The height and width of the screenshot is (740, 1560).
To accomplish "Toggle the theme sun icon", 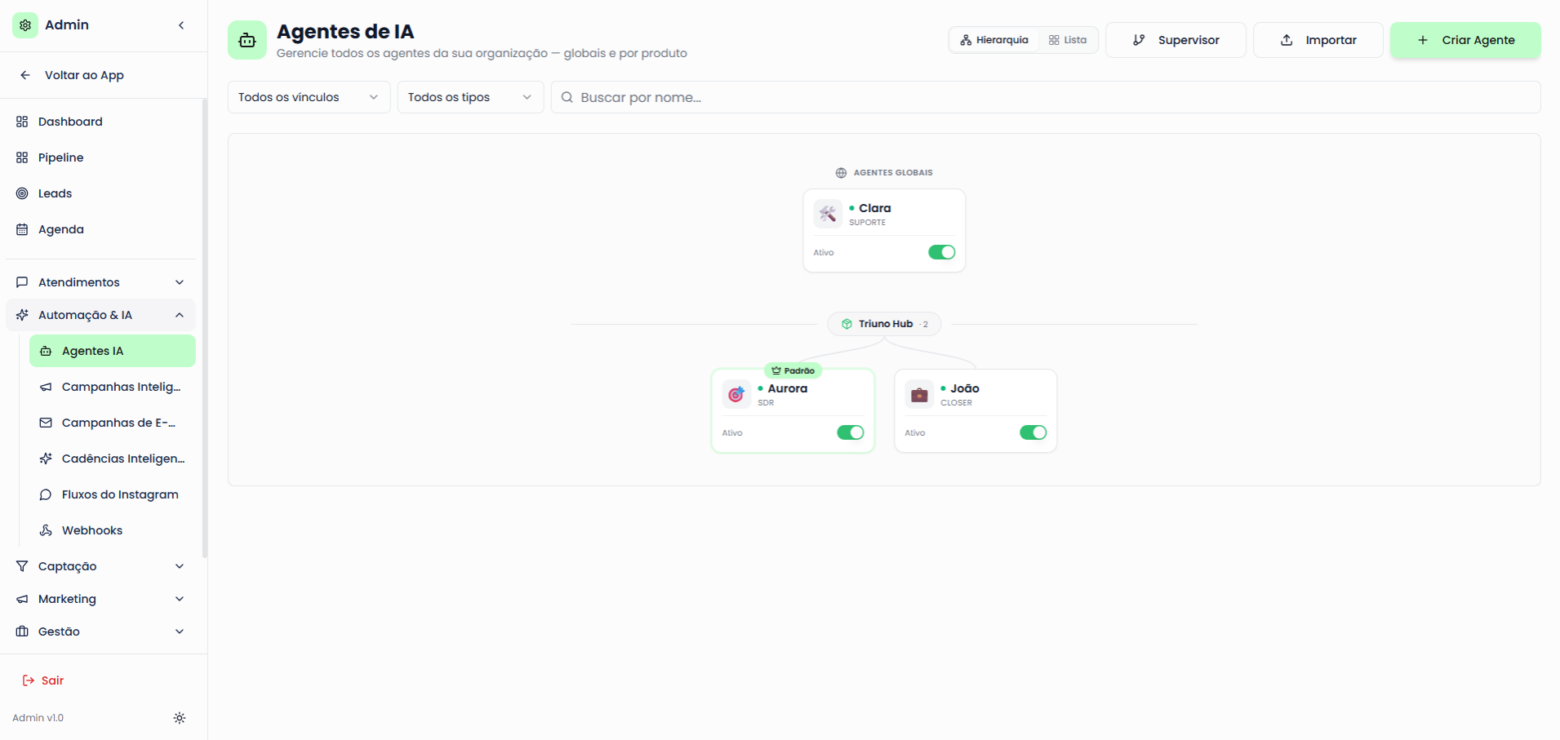I will (180, 718).
